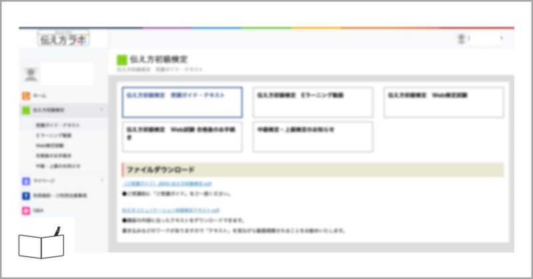Viewport: 533px width, 279px height.
Task: Open 受講ガイド・テキスト sidebar sub-item
Action: point(58,125)
